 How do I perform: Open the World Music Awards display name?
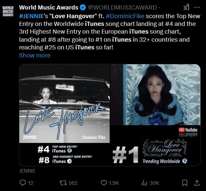[x=49, y=7]
